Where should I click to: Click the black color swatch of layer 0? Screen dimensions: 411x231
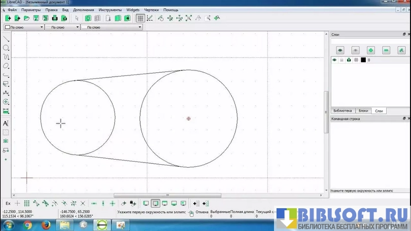pos(363,60)
